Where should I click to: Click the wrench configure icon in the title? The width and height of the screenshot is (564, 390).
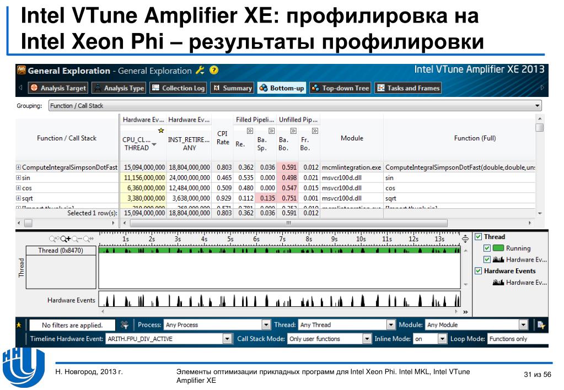point(200,70)
